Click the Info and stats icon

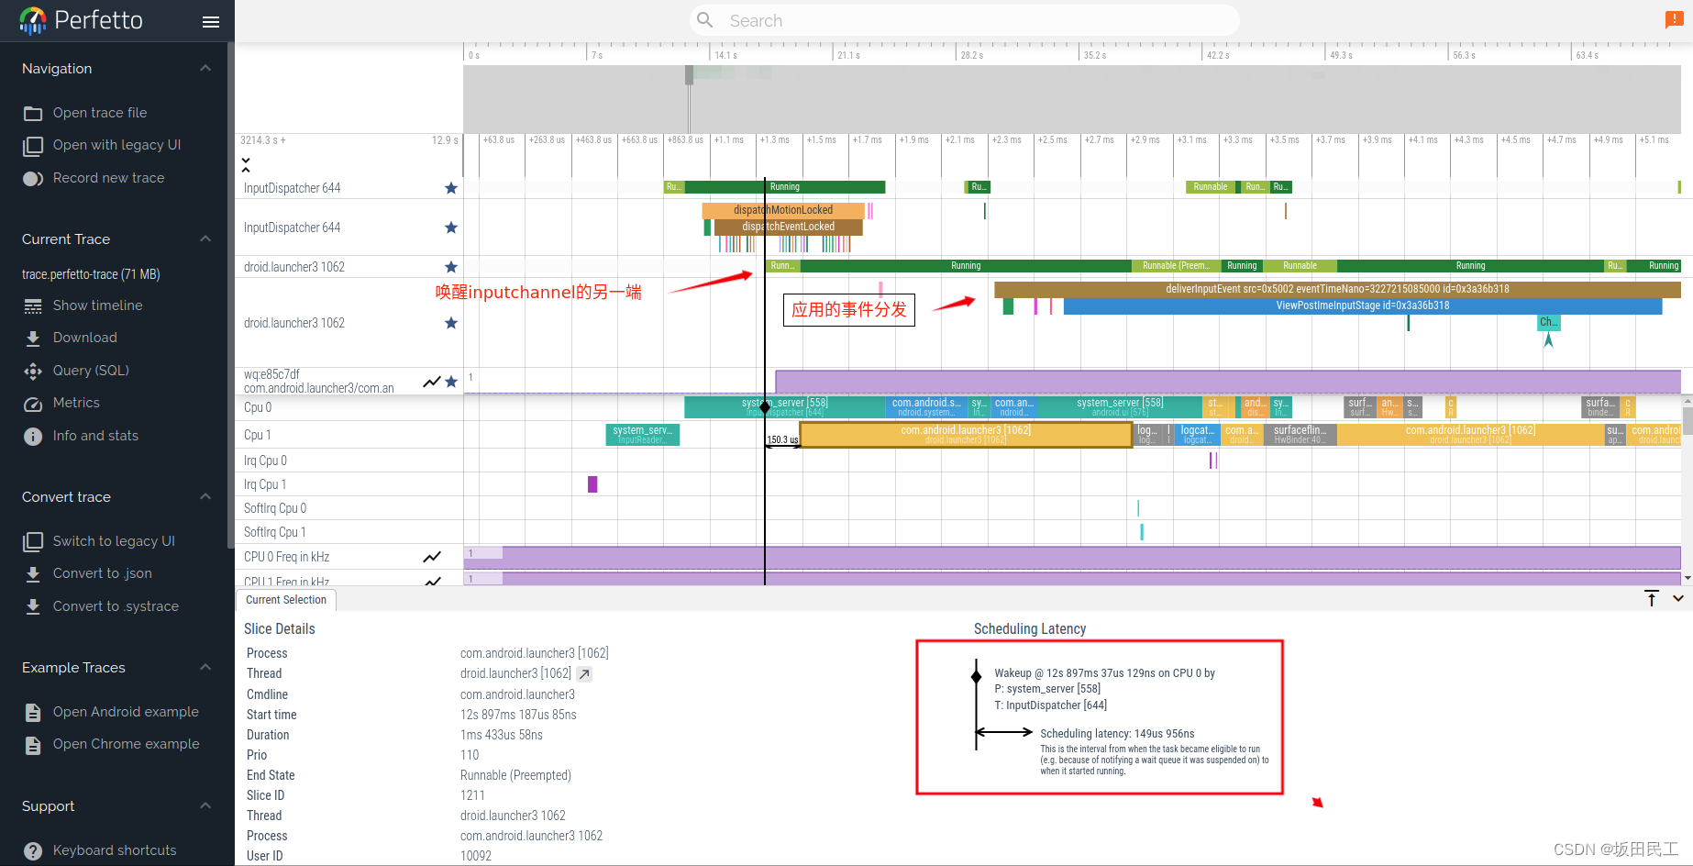tap(33, 436)
